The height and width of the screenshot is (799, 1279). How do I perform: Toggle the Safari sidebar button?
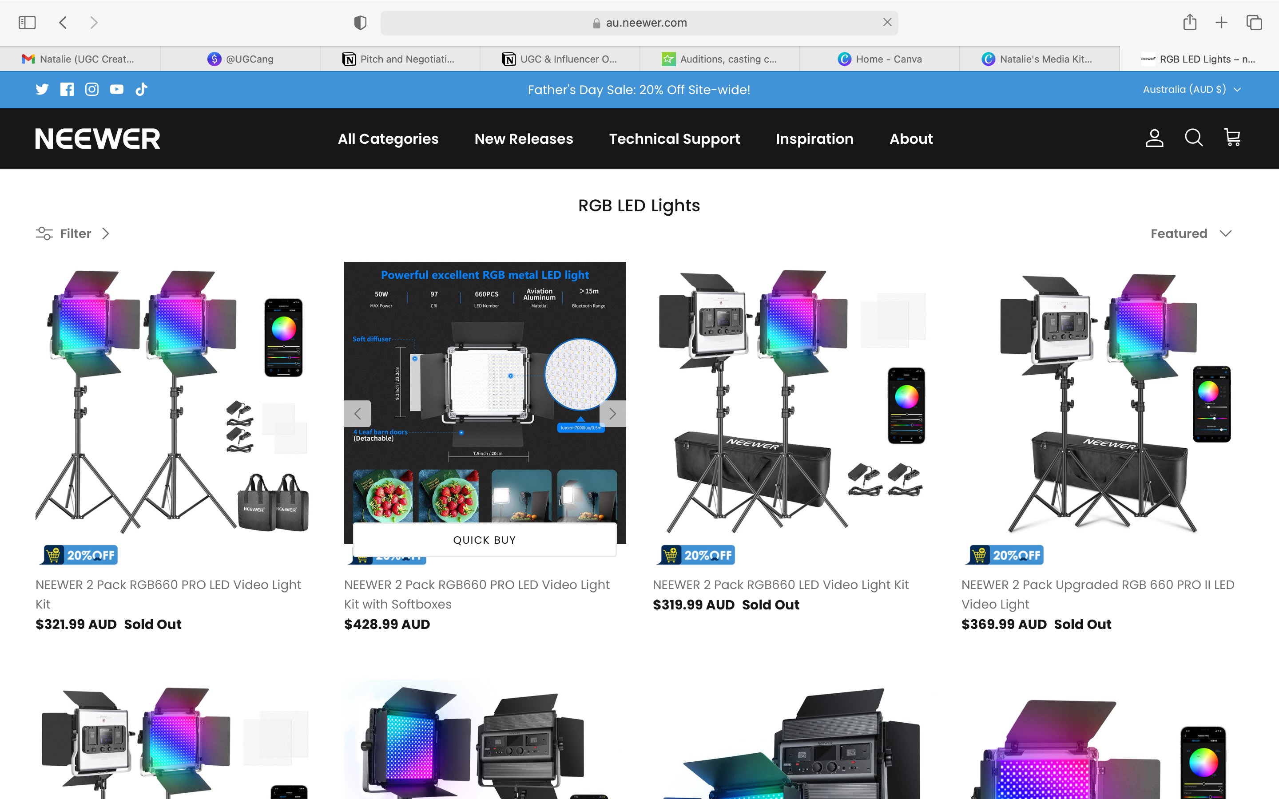coord(27,23)
